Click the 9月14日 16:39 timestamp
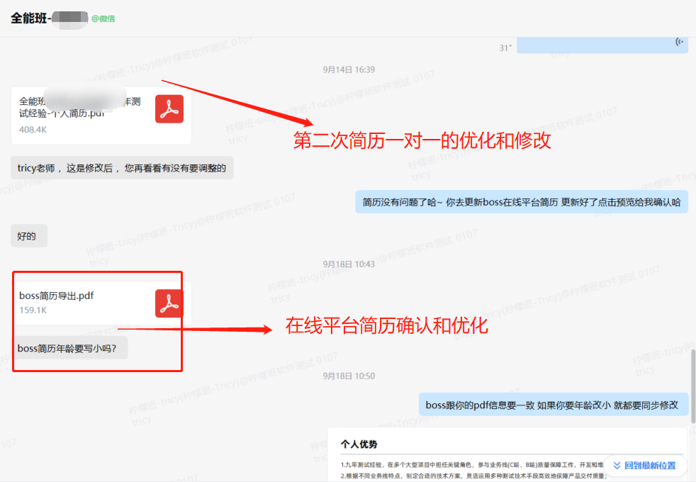 coord(348,69)
